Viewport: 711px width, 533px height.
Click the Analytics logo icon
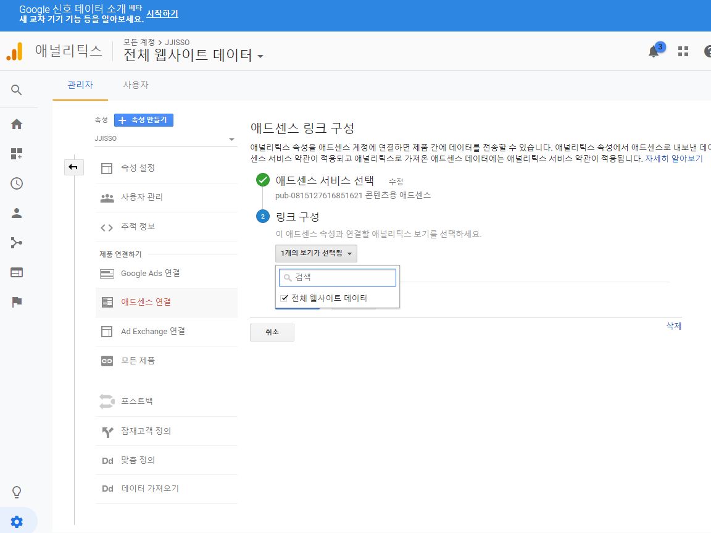[15, 51]
